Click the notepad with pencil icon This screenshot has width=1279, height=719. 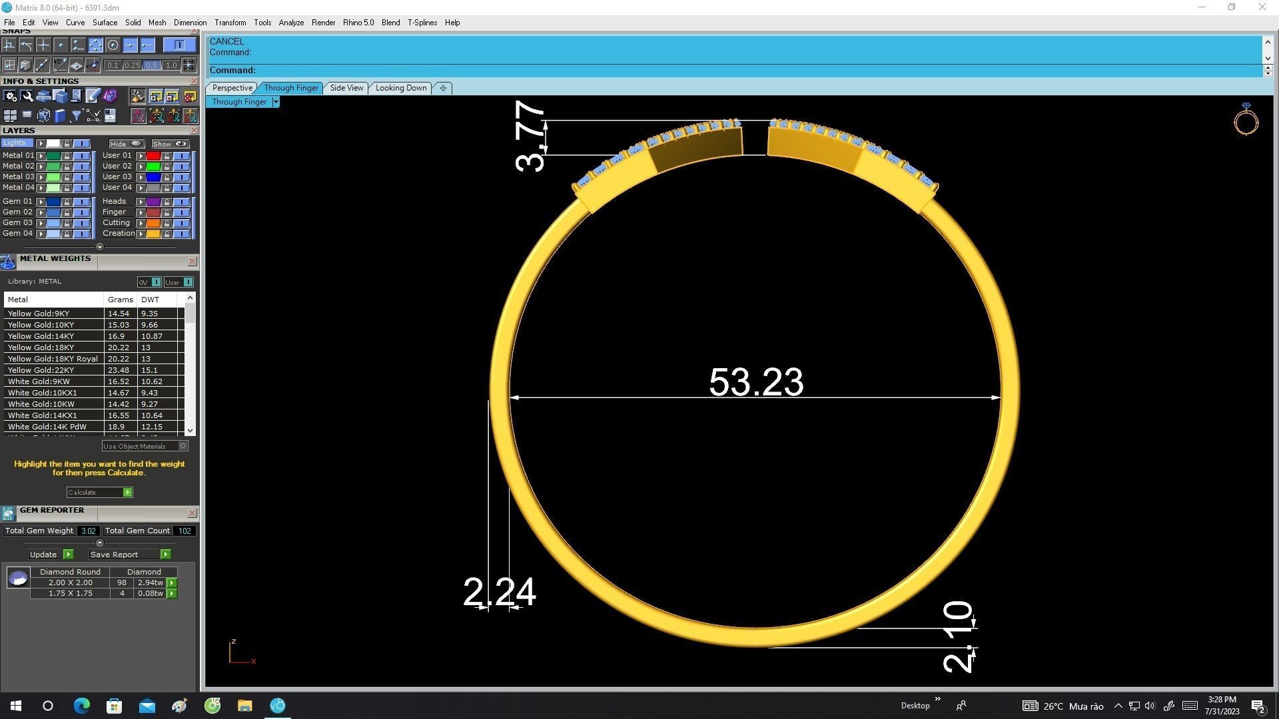93,97
